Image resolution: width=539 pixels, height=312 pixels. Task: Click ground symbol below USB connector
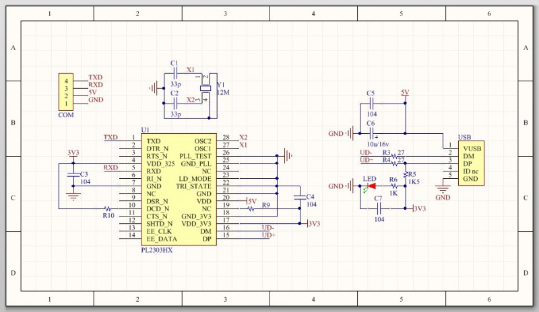[443, 190]
